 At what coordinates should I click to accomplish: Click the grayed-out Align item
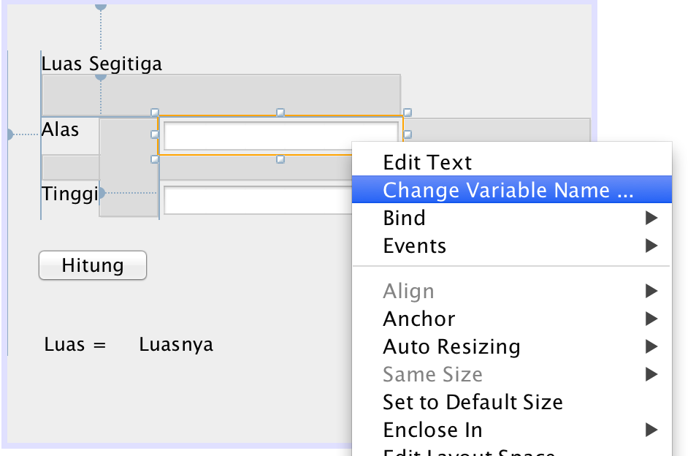(408, 291)
